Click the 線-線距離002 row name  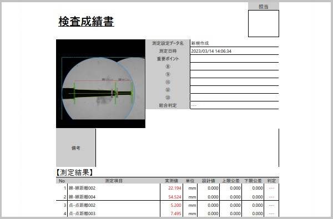(x=82, y=188)
